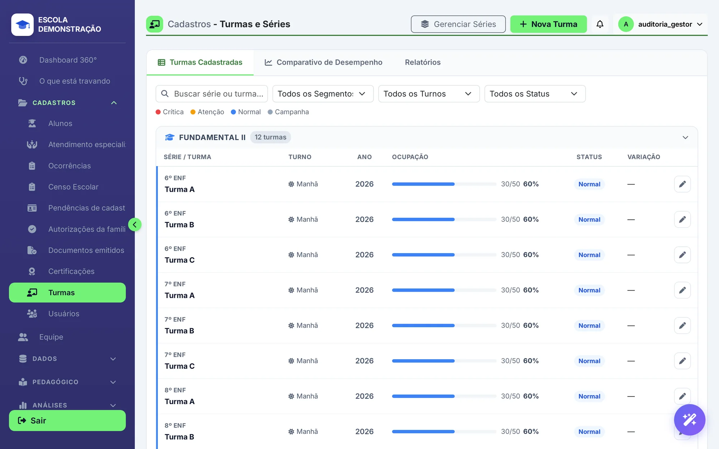Screen dimensions: 719x449
Task: Open Todos os Turnos dropdown
Action: (x=429, y=94)
